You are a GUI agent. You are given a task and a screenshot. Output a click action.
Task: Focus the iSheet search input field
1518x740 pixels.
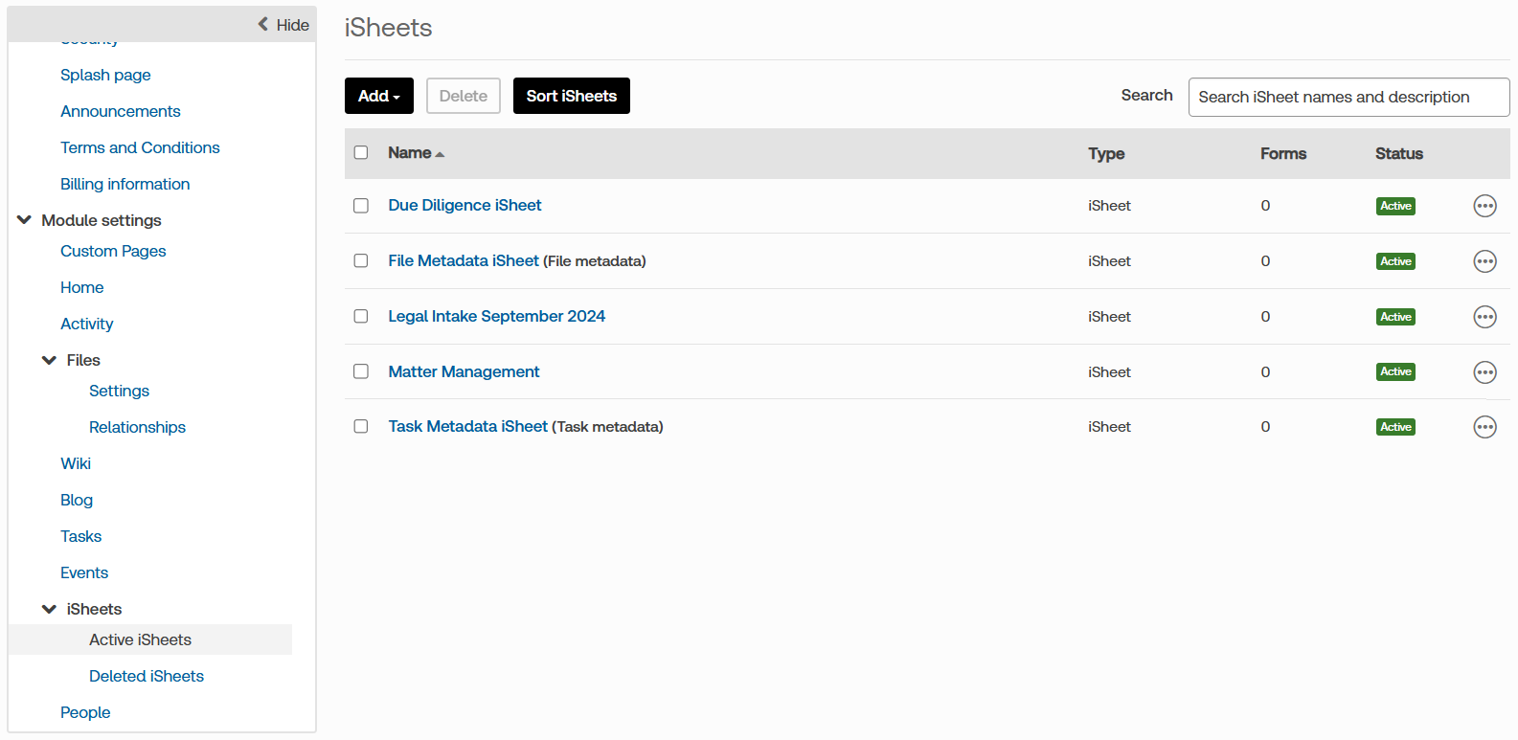point(1348,97)
